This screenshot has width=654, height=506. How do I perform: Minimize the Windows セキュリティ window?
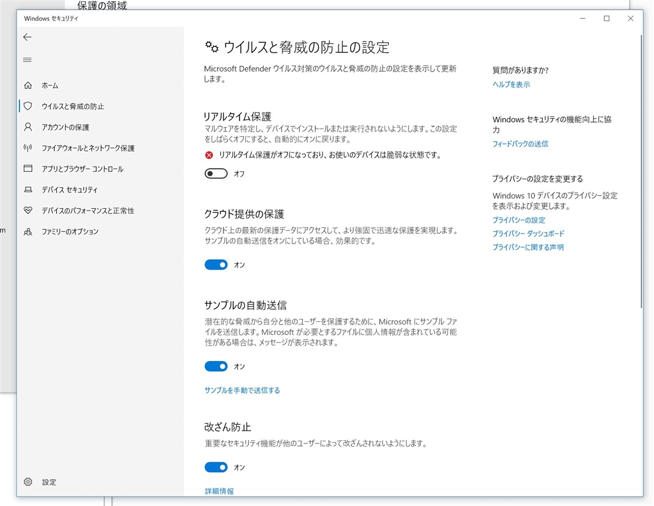tap(582, 19)
